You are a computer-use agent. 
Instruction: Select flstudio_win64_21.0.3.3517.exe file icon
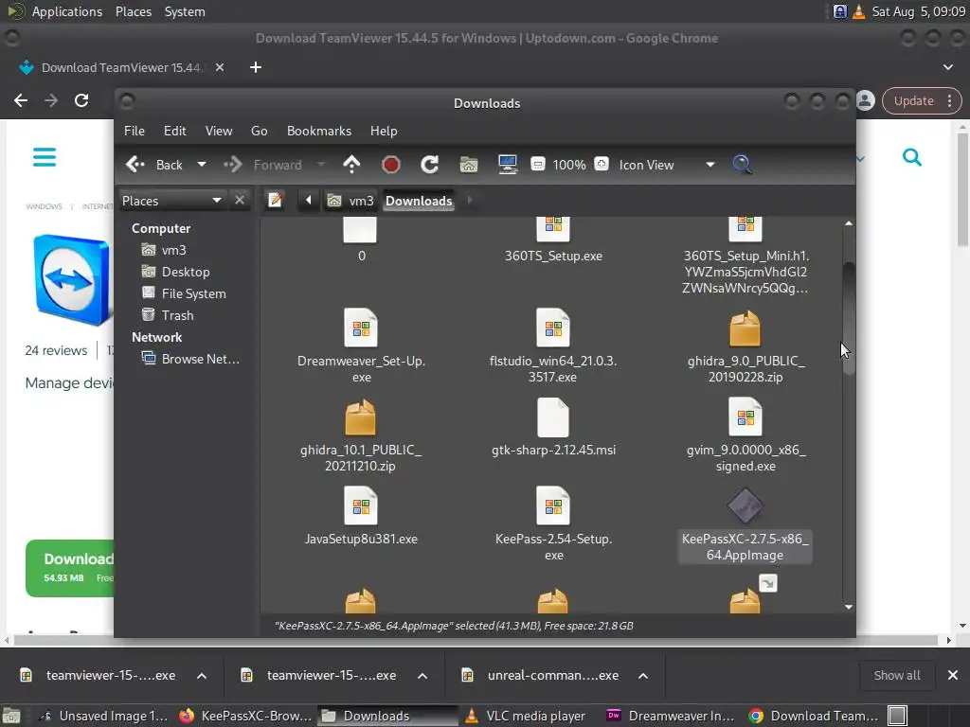pos(553,328)
